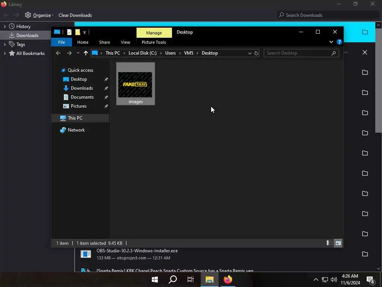Image resolution: width=382 pixels, height=287 pixels.
Task: Click 'Local Disk (C:)' breadcrumb
Action: (x=143, y=53)
